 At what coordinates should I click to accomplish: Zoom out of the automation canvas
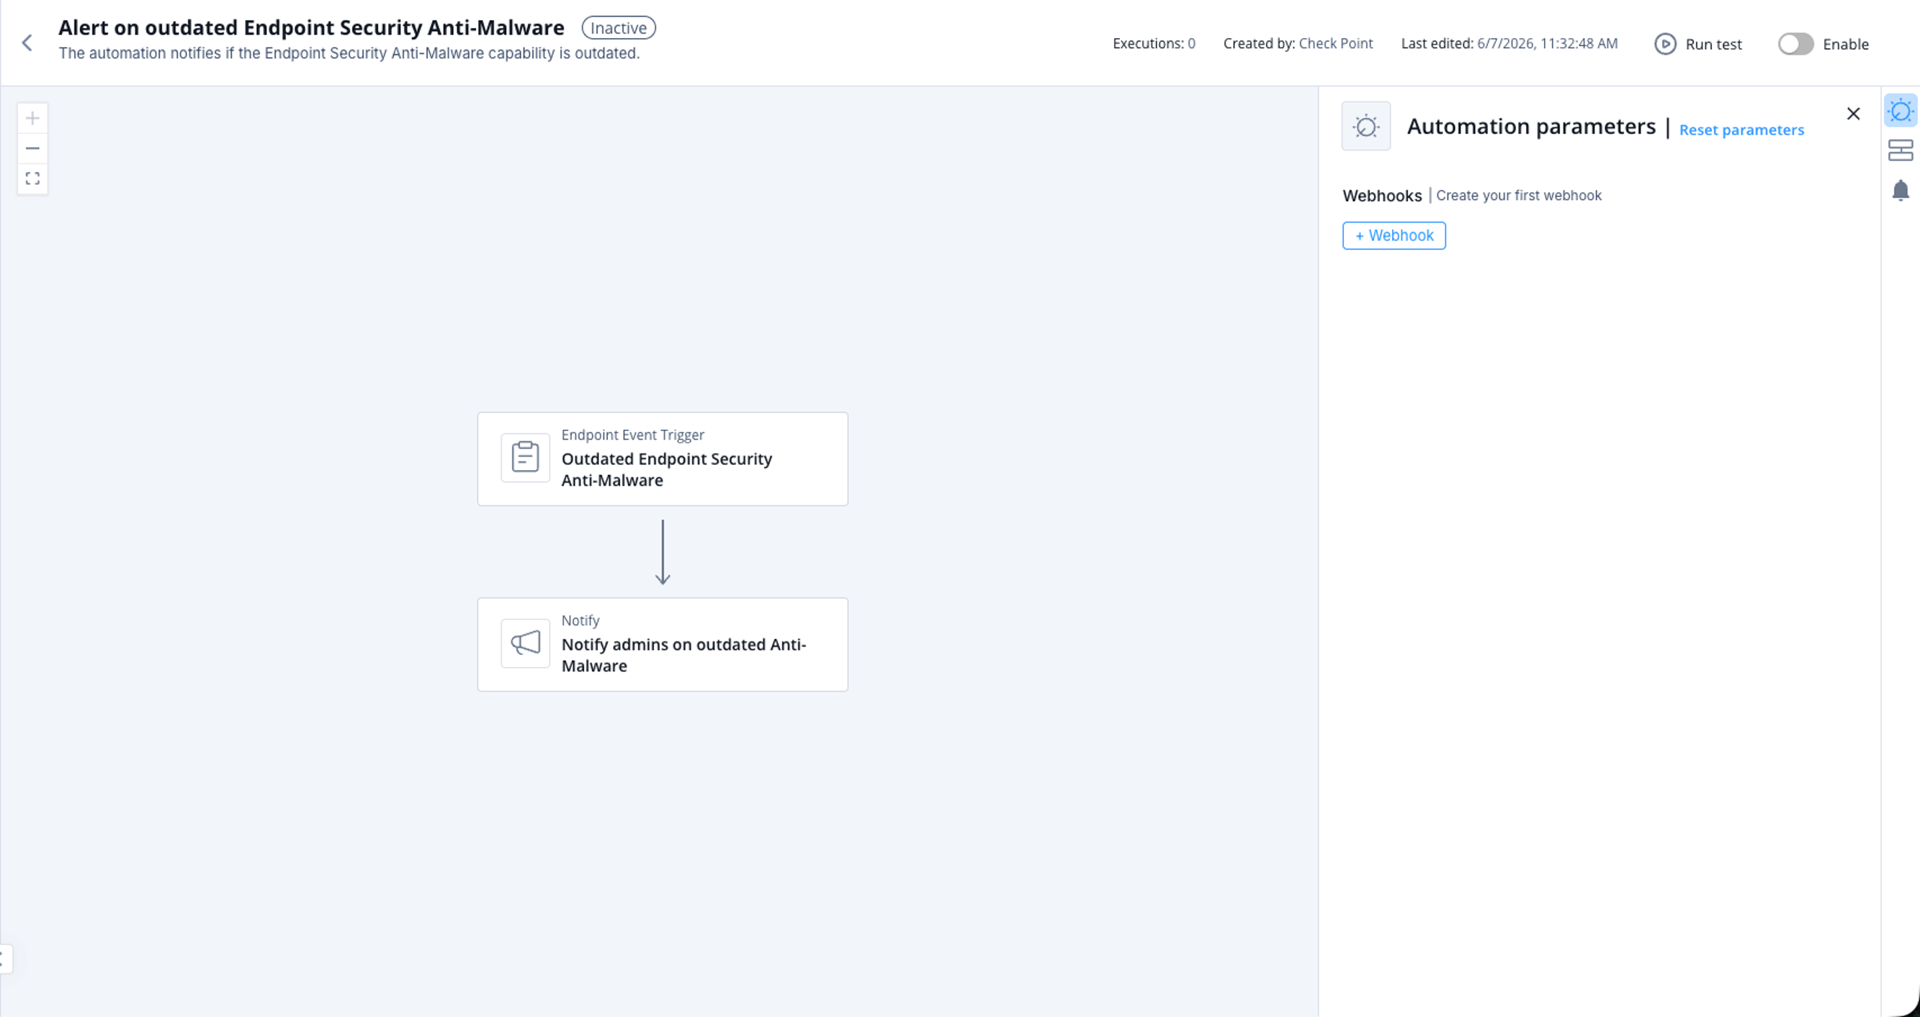(32, 148)
